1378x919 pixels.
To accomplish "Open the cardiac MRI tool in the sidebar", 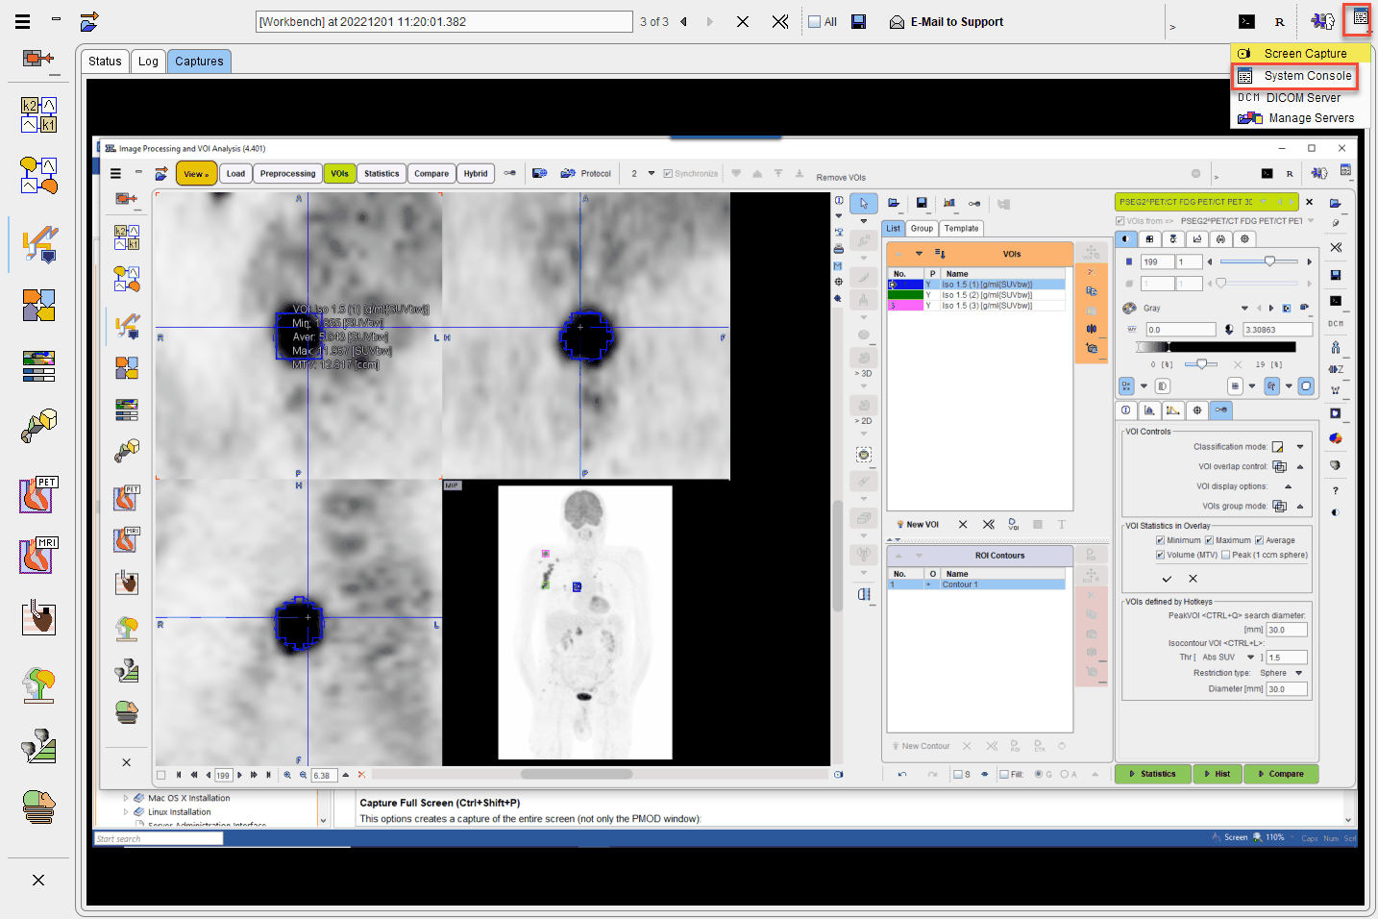I will [x=39, y=555].
